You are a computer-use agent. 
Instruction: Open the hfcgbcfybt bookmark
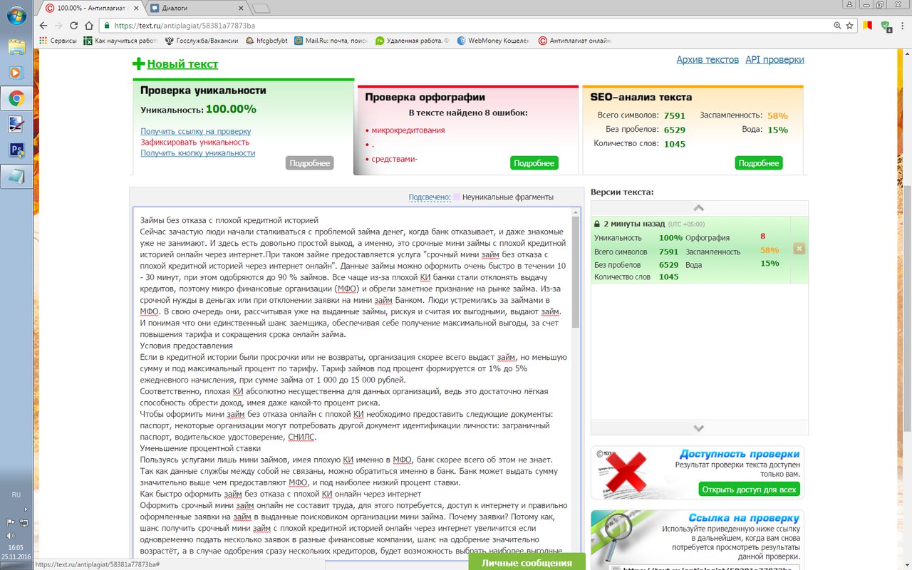[x=266, y=41]
